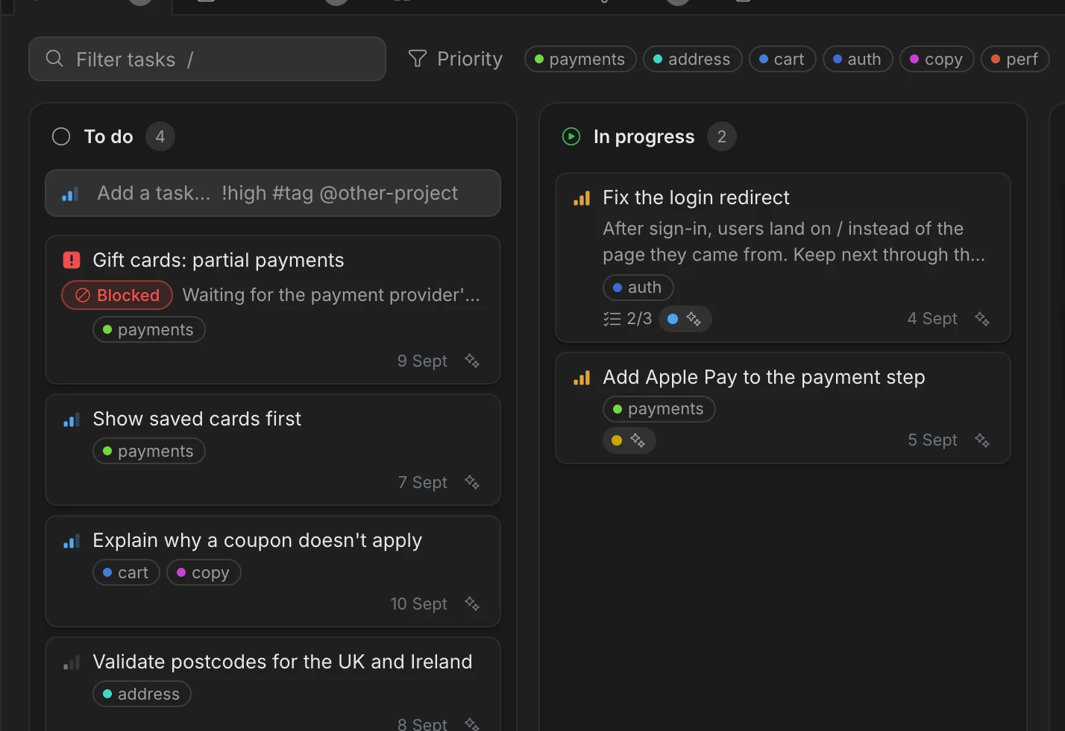Open the Priority filter

[x=456, y=59]
